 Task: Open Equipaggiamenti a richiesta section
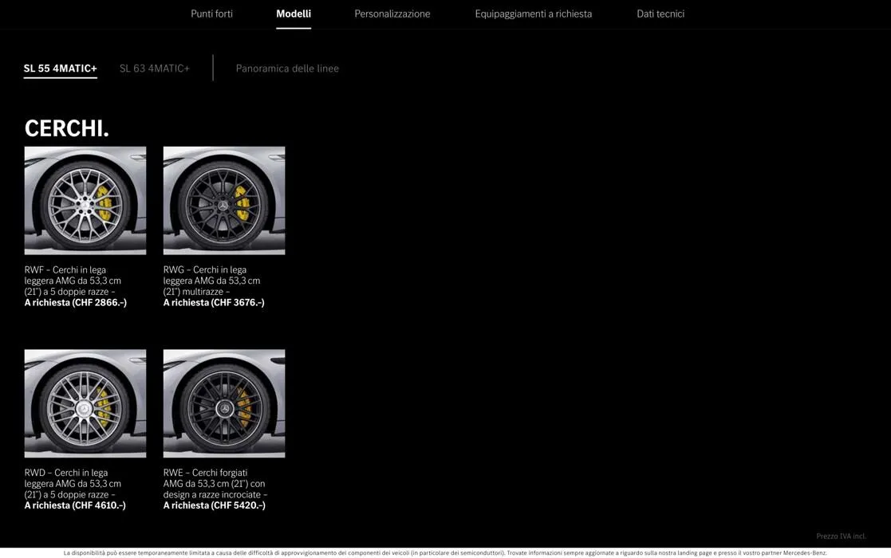[533, 14]
